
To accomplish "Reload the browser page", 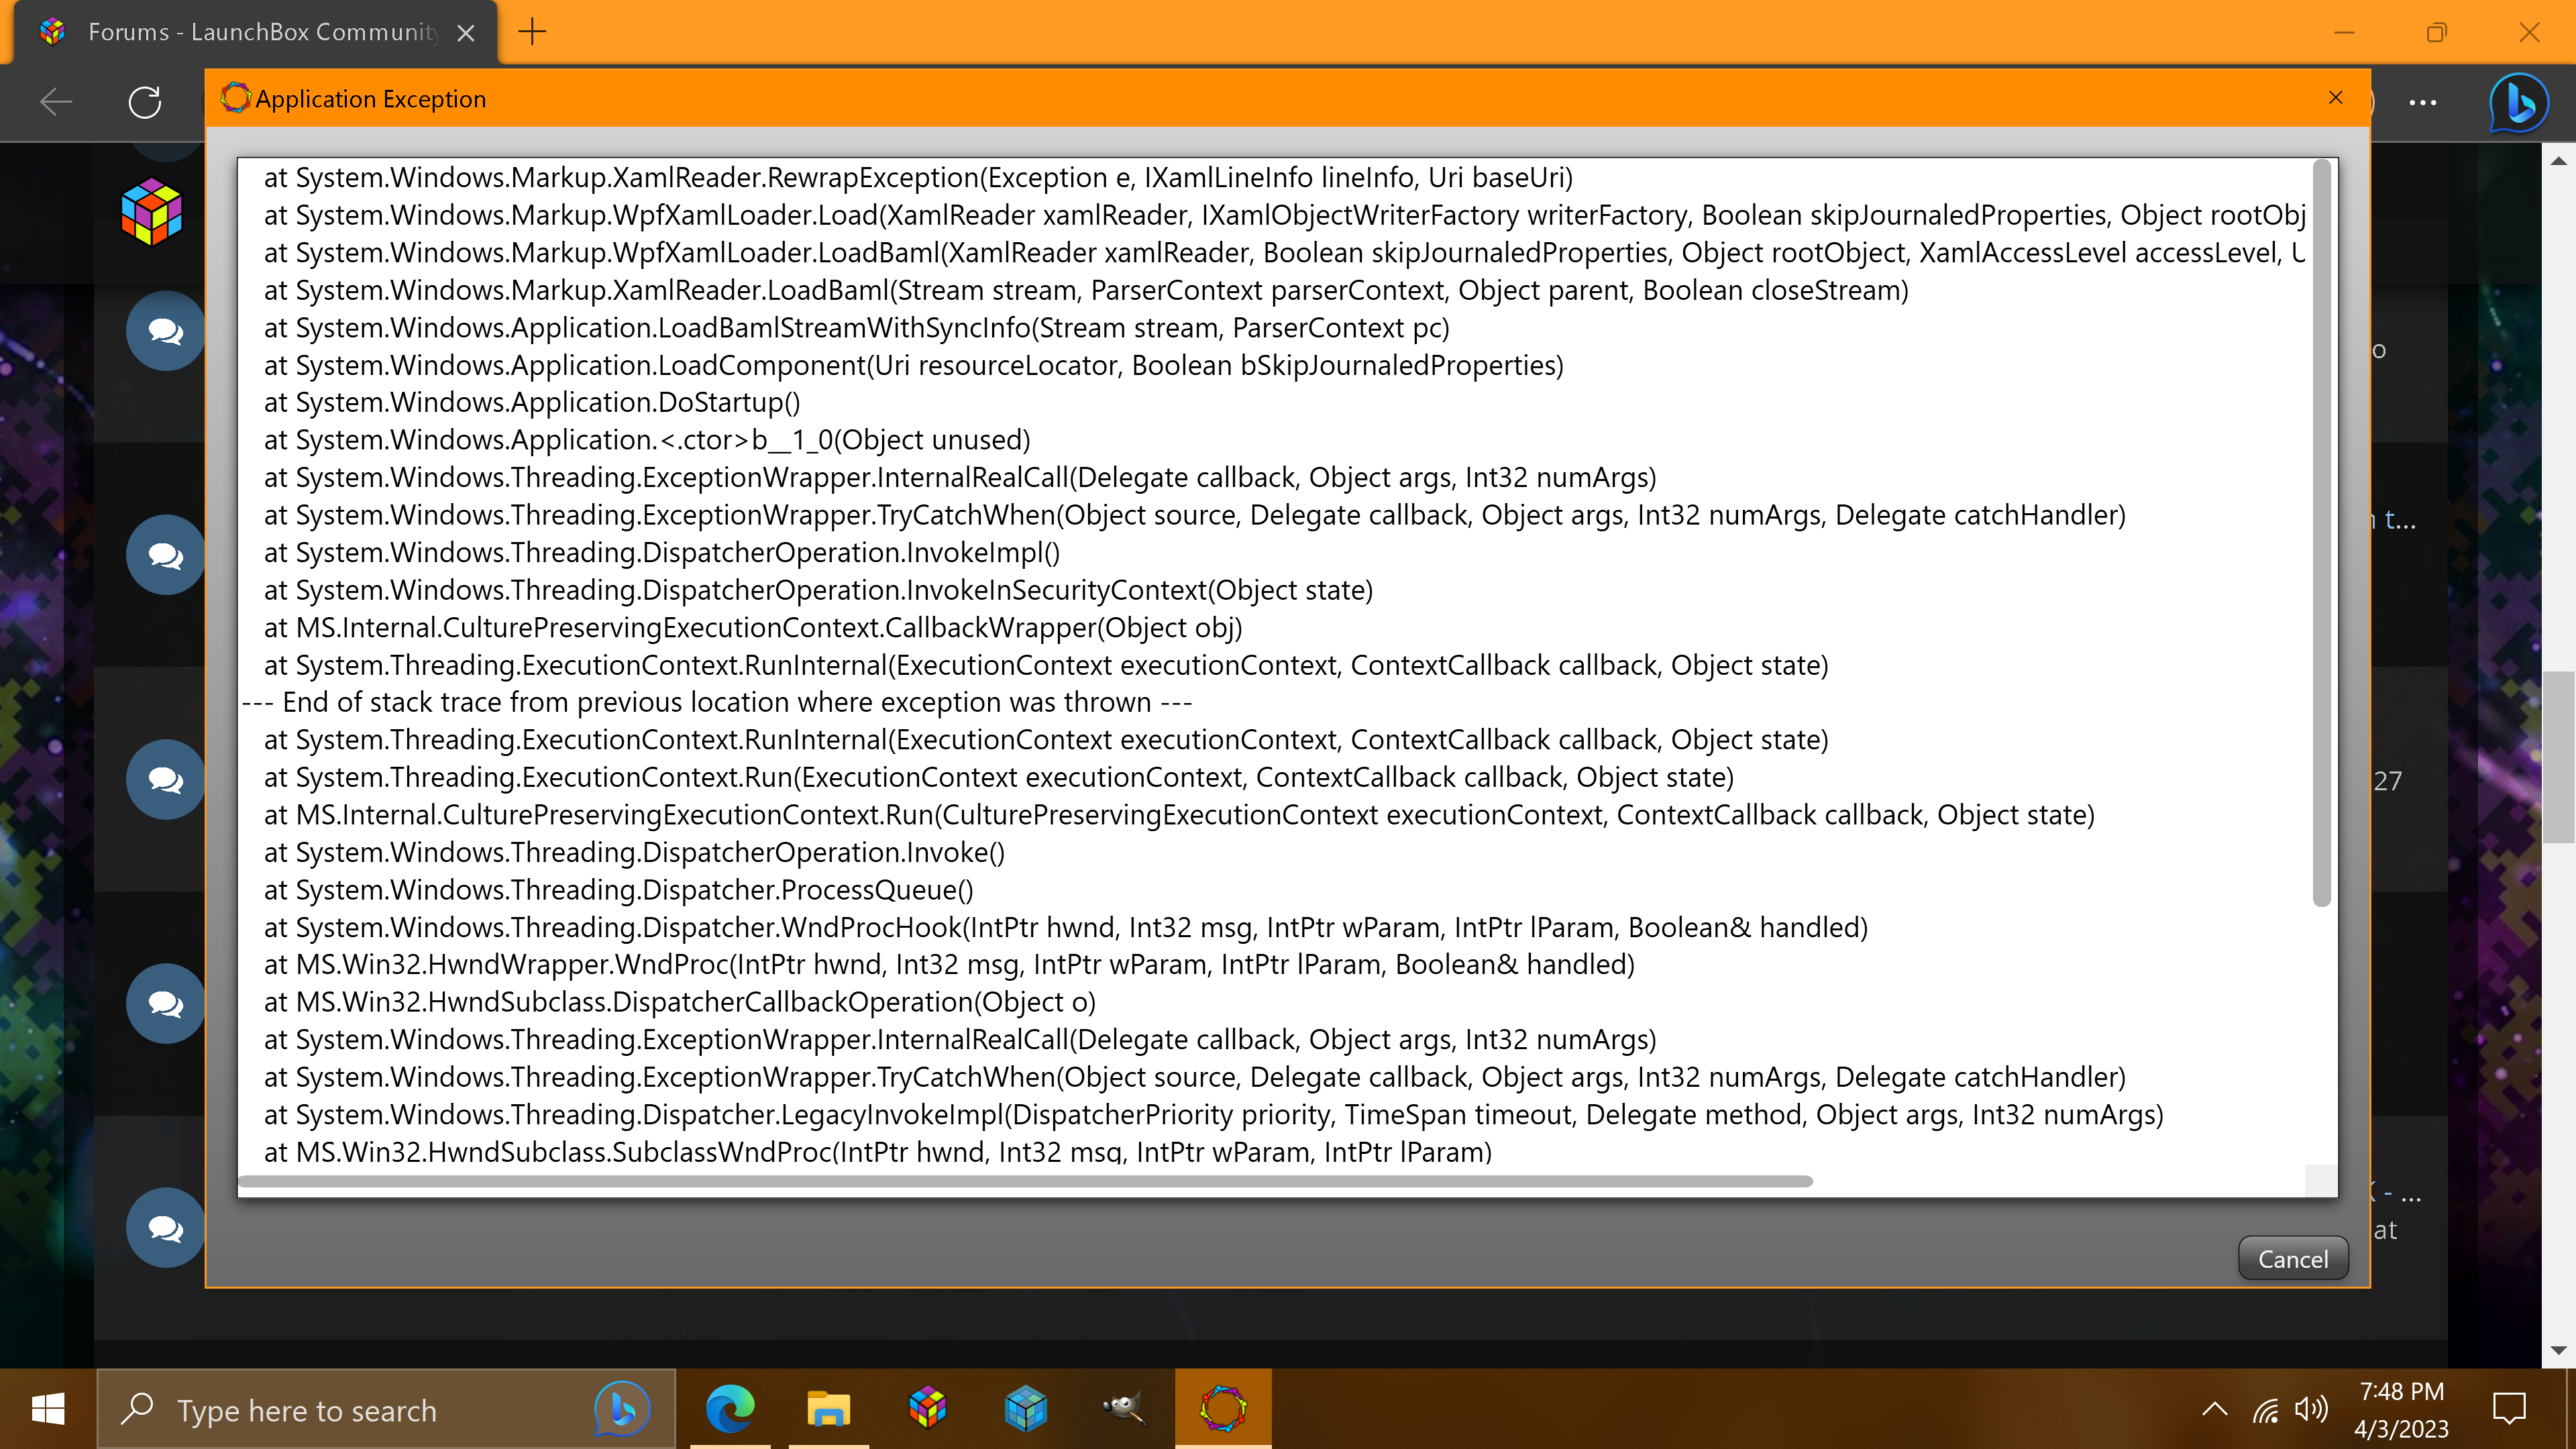I will (145, 101).
